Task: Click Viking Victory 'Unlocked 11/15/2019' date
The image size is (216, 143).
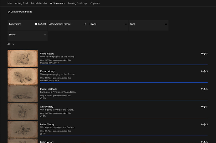Action: (x=49, y=63)
